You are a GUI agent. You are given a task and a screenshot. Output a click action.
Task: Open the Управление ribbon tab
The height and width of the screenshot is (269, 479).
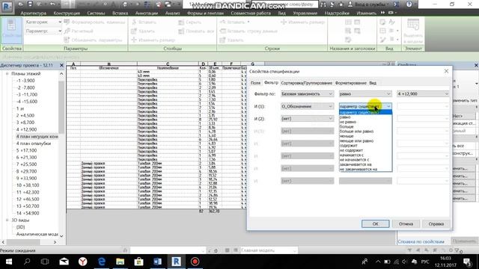pyautogui.click(x=305, y=13)
